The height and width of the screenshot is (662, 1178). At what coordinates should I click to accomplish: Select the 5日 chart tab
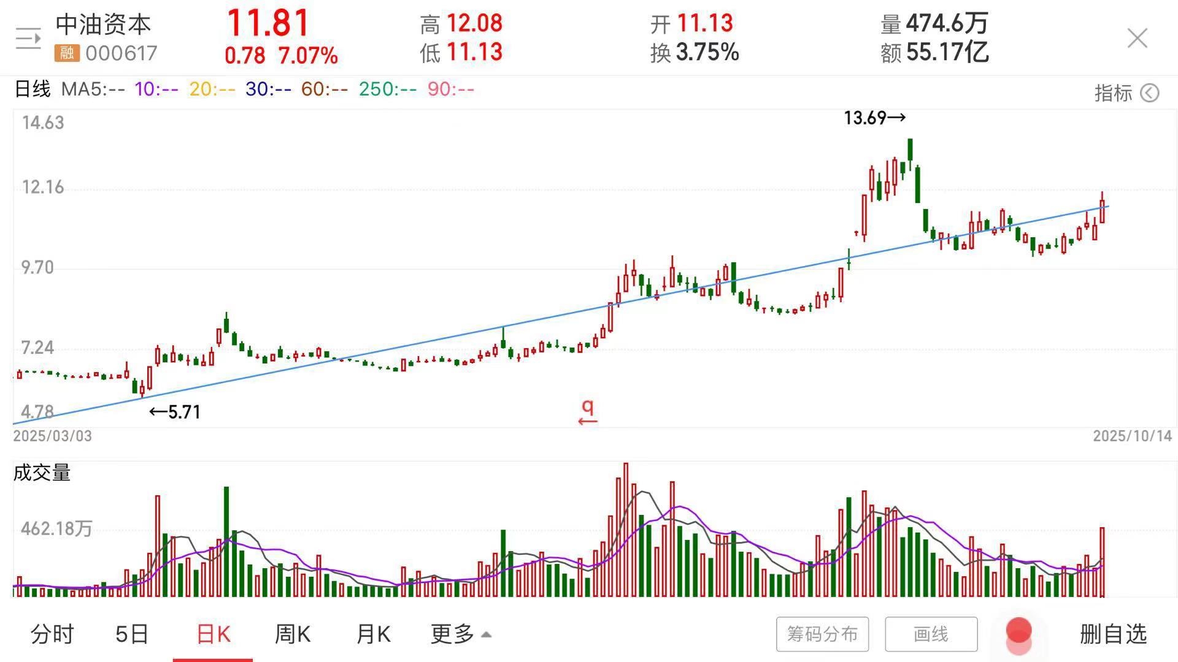point(132,634)
